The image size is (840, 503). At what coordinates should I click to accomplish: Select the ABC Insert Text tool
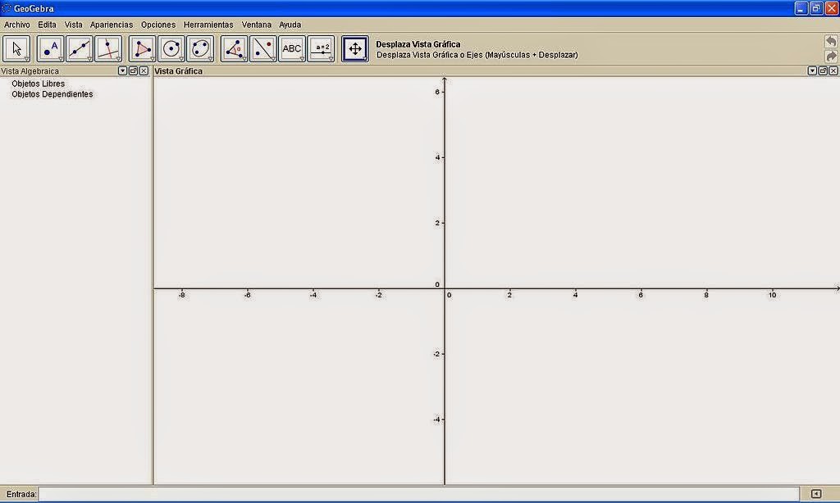pyautogui.click(x=292, y=49)
